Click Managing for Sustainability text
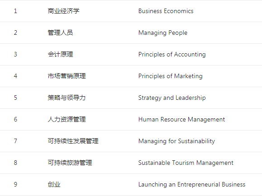Image resolution: width=262 pixels, height=196 pixels. click(176, 141)
